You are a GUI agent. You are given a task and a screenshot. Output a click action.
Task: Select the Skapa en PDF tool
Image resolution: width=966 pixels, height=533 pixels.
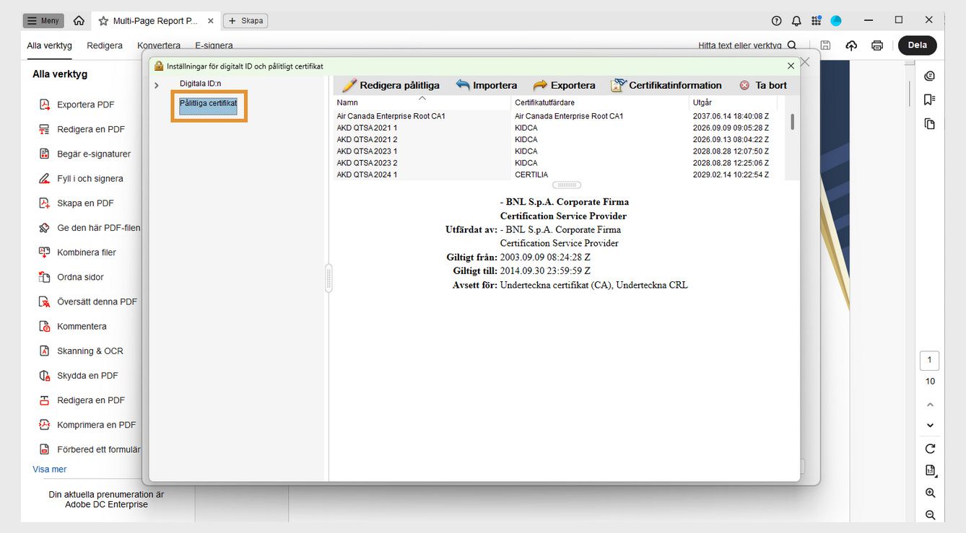click(x=76, y=203)
